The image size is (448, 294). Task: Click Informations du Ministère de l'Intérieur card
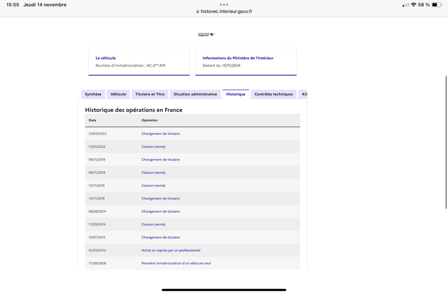246,62
